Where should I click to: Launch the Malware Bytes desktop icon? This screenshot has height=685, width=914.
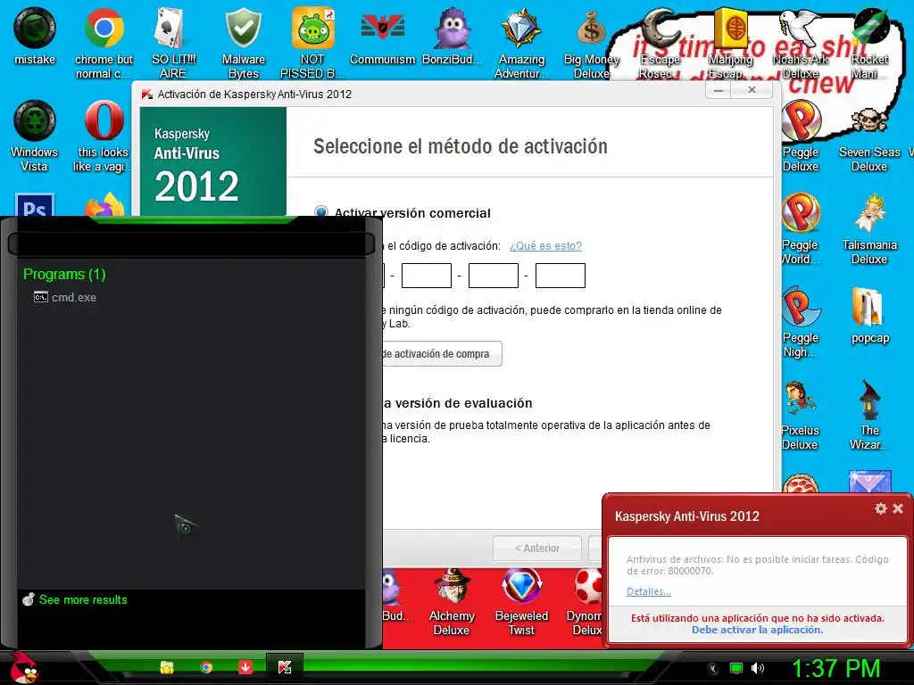pos(243,43)
